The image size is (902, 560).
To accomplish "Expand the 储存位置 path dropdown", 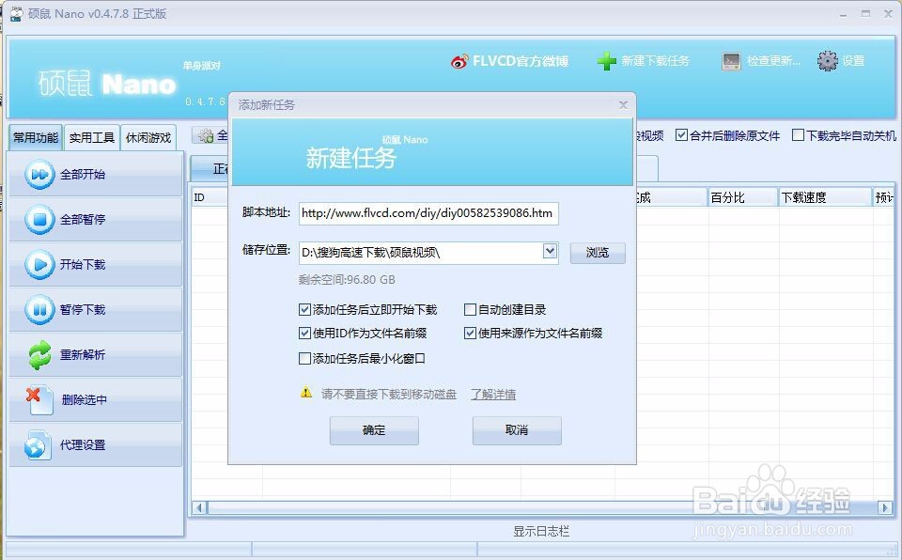I will point(550,252).
